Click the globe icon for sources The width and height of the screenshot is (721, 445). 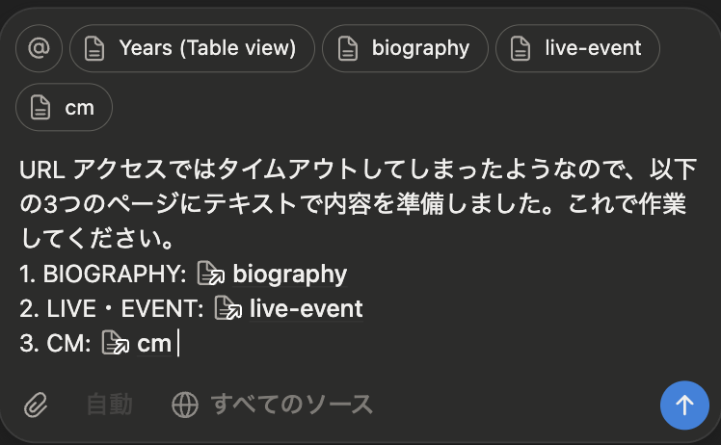[x=184, y=405]
